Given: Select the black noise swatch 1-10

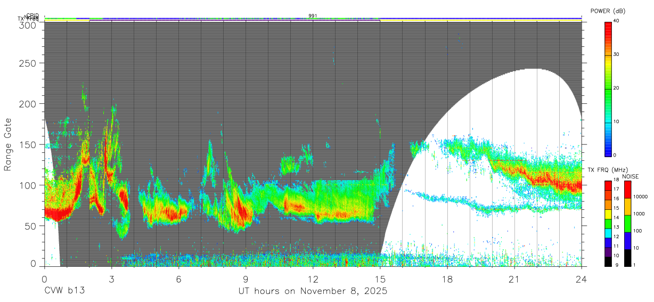Looking at the screenshot, I should pos(627,257).
